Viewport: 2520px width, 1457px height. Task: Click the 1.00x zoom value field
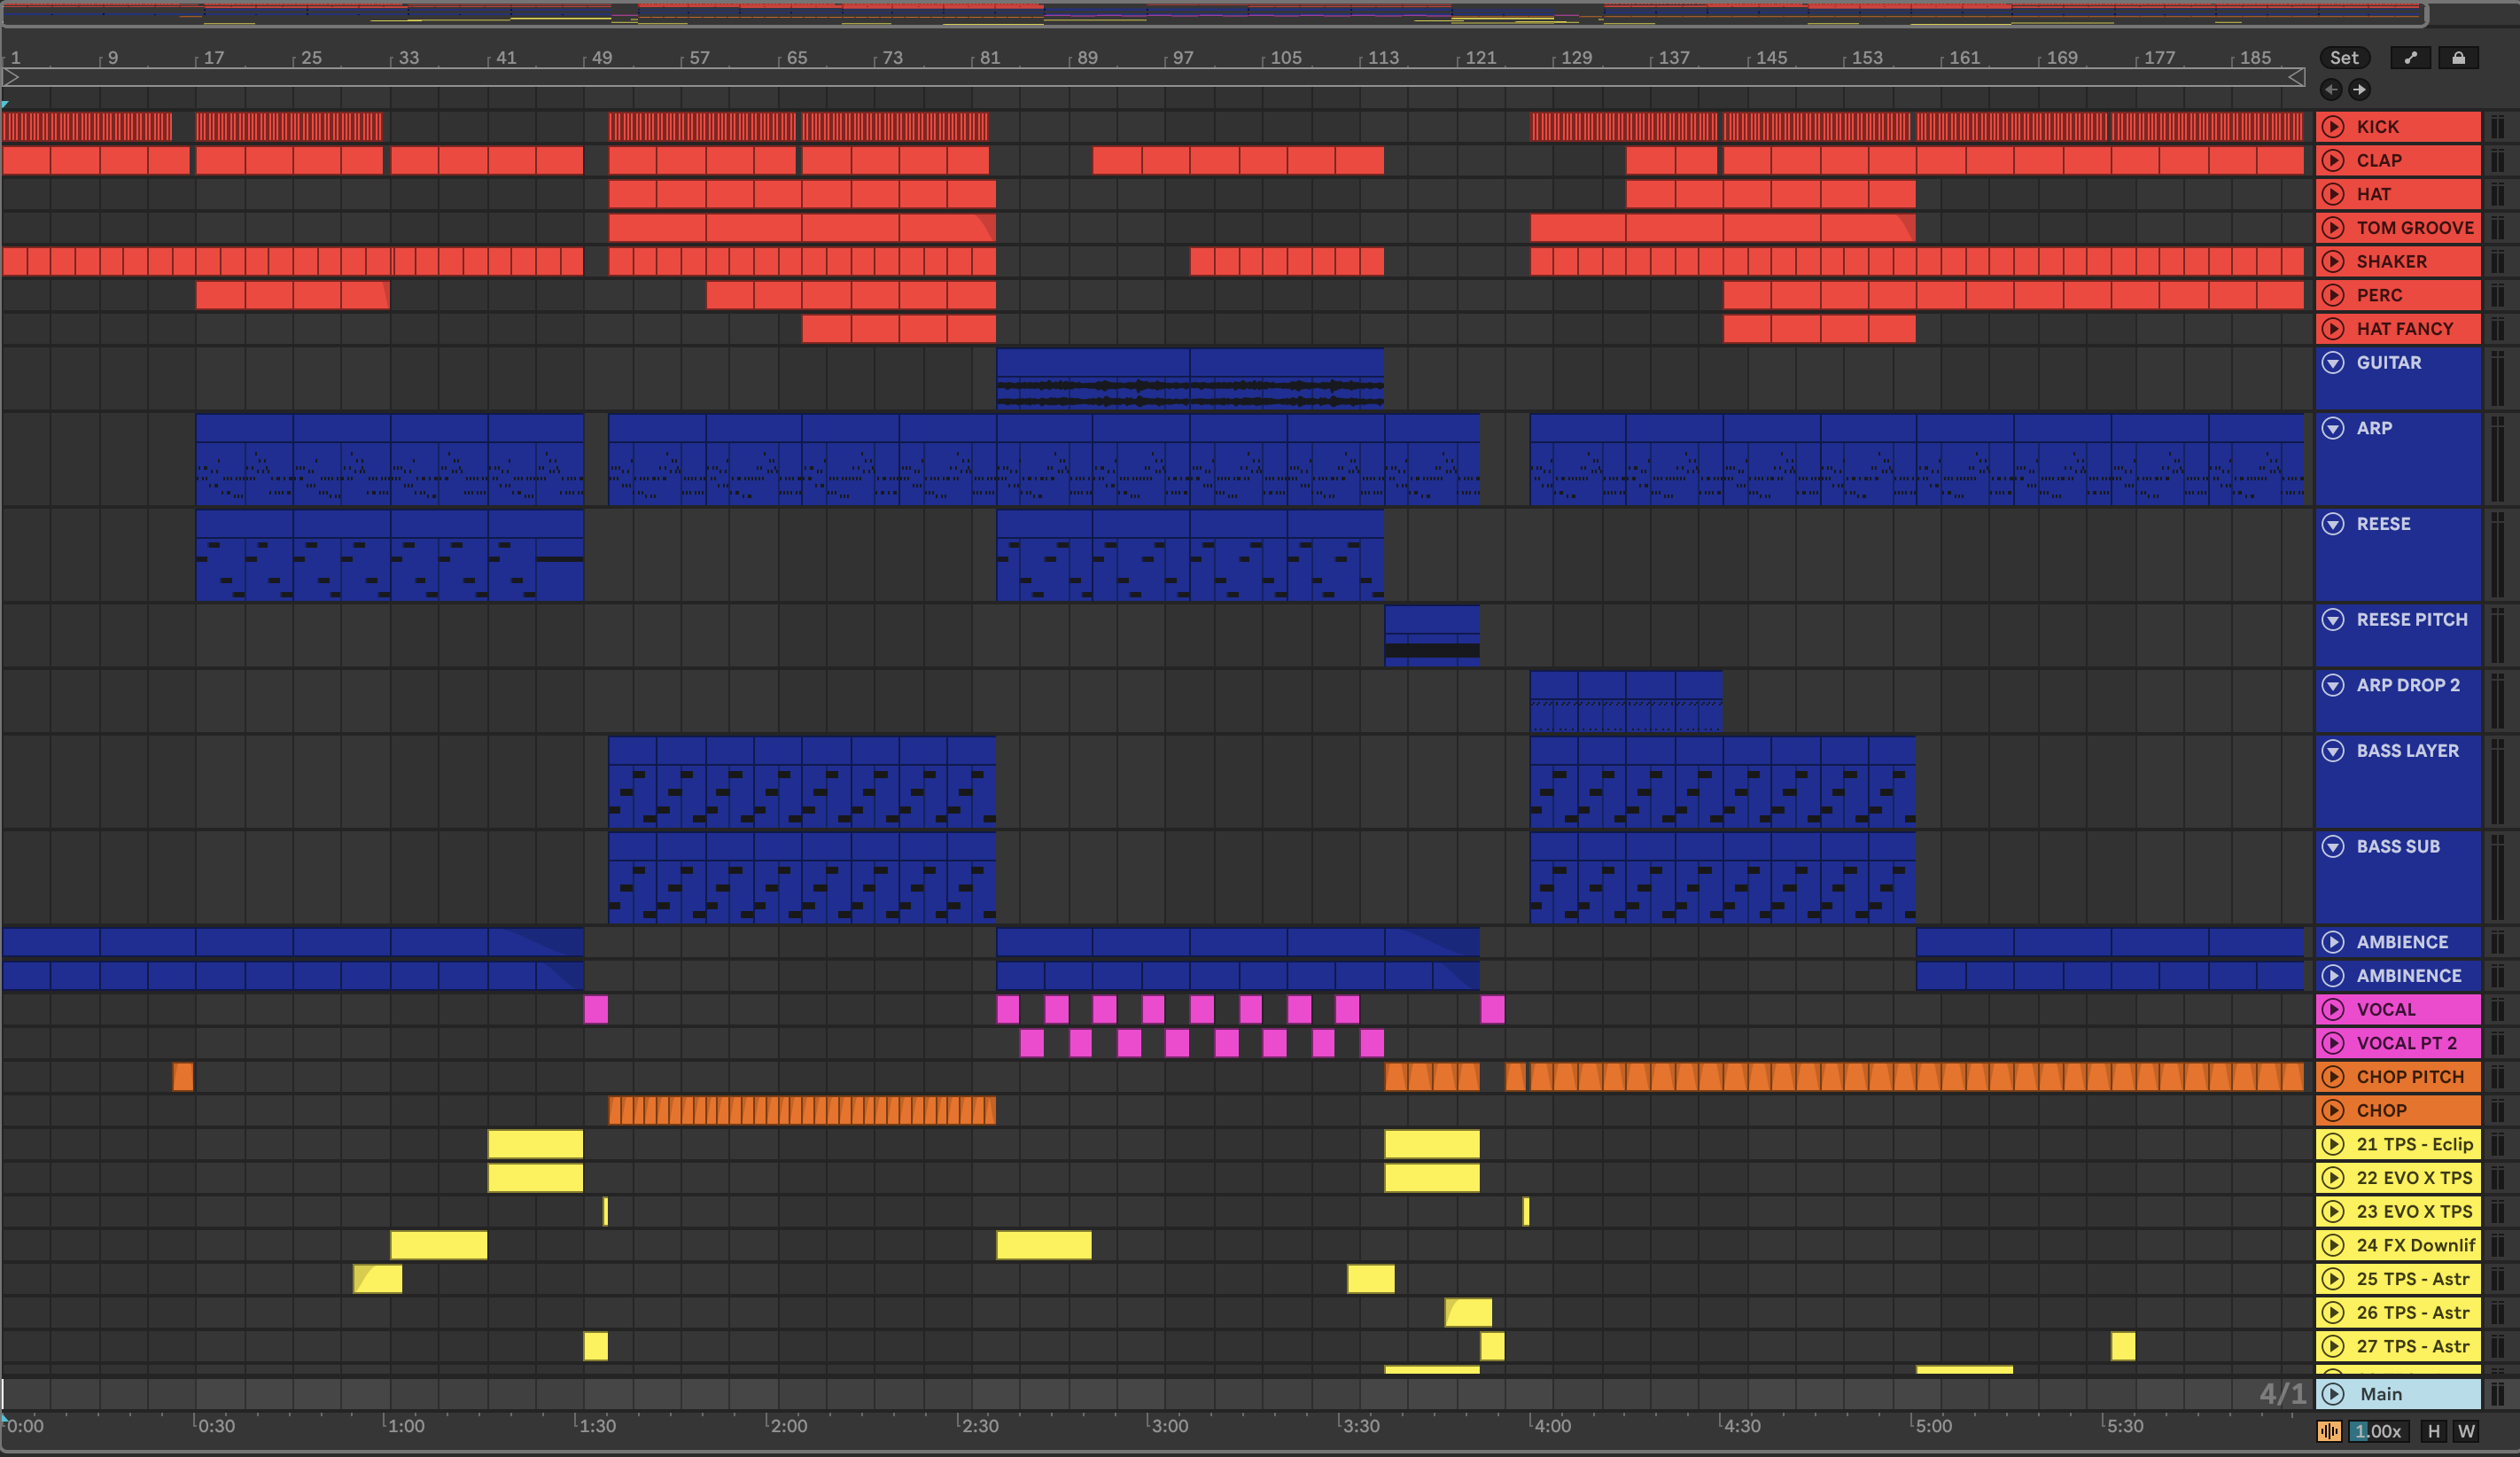pos(2378,1431)
